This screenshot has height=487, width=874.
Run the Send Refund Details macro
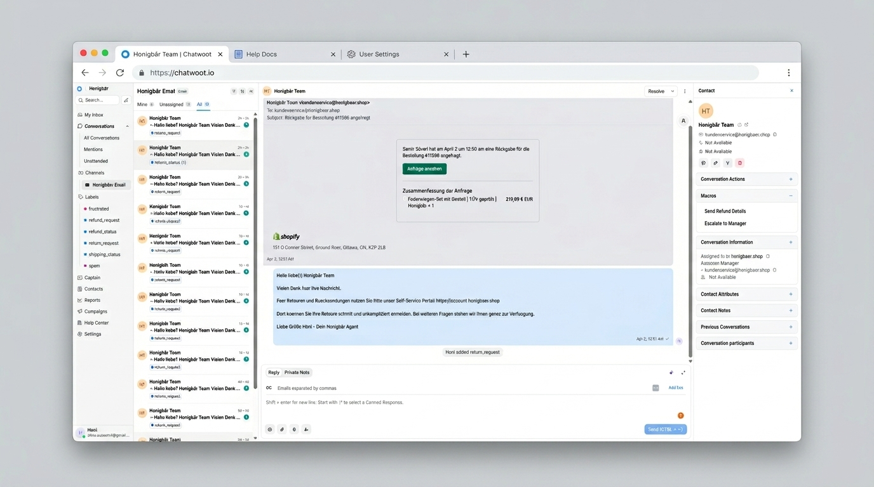coord(725,211)
